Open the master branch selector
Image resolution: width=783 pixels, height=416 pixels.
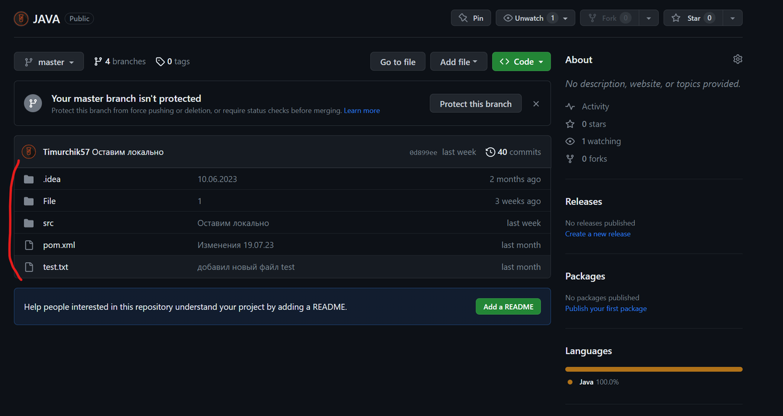(49, 62)
